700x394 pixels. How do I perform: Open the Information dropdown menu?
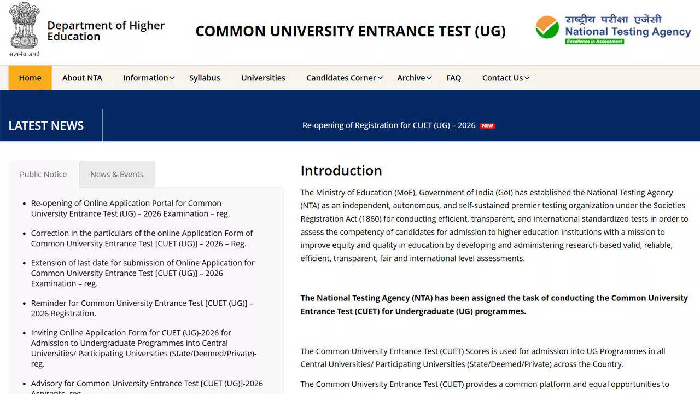coord(145,78)
